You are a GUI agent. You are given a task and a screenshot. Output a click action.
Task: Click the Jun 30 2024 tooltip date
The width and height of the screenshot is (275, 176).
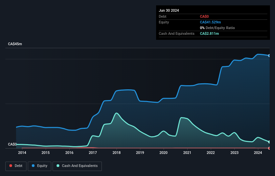tap(169, 10)
